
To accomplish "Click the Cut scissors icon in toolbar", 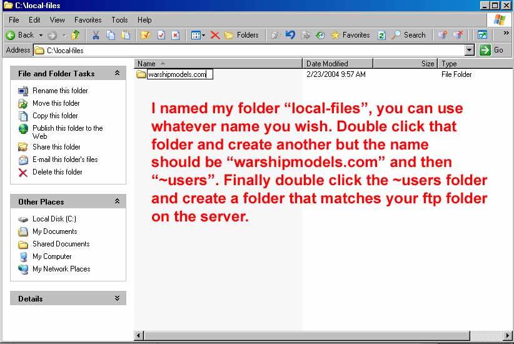I will pos(96,35).
